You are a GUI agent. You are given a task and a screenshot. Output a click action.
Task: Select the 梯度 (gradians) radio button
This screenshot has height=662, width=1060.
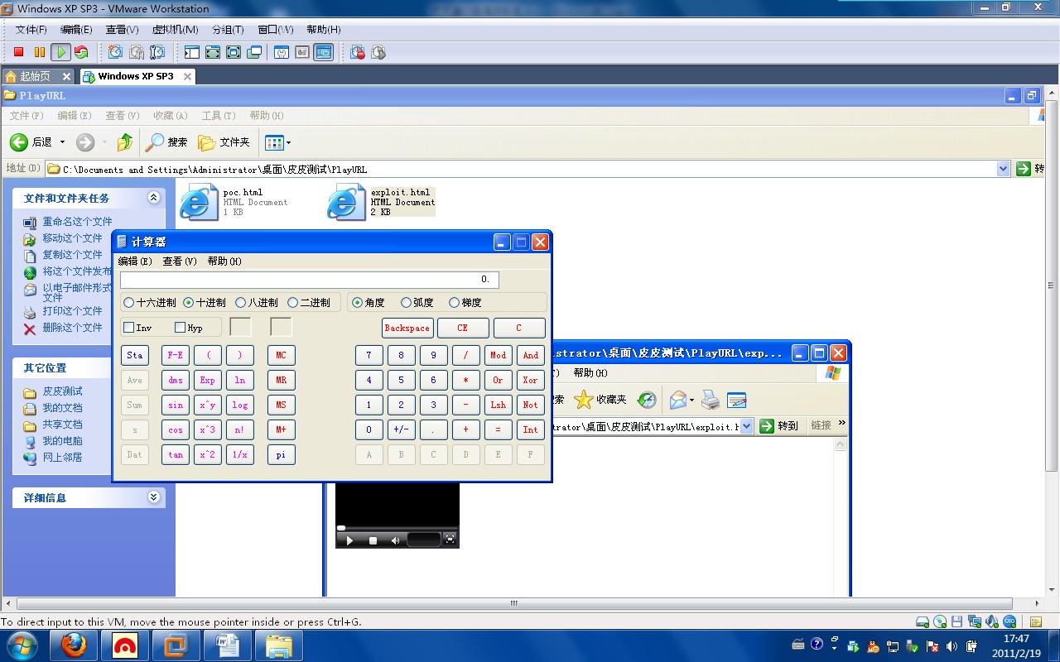[x=454, y=303]
